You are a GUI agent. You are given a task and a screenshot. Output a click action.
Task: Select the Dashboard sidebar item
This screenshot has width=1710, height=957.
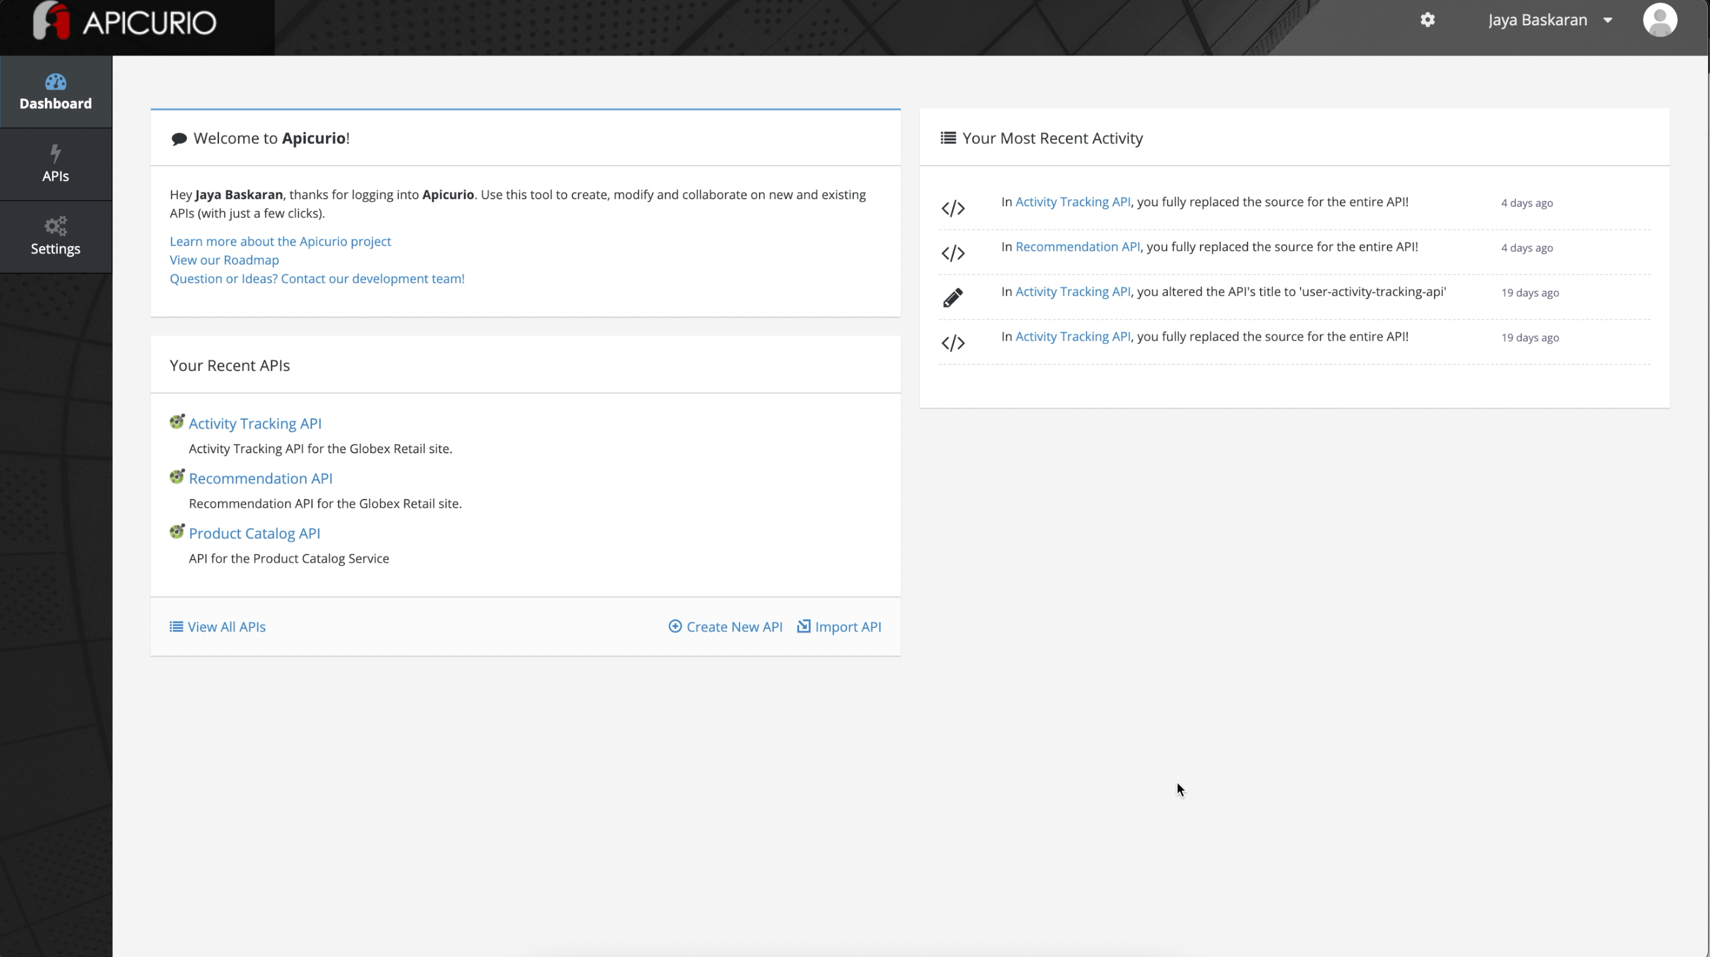[56, 92]
